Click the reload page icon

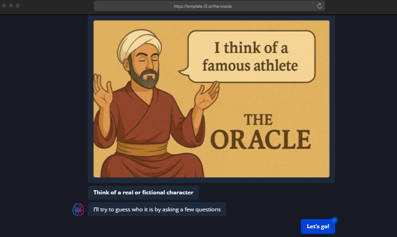(320, 6)
